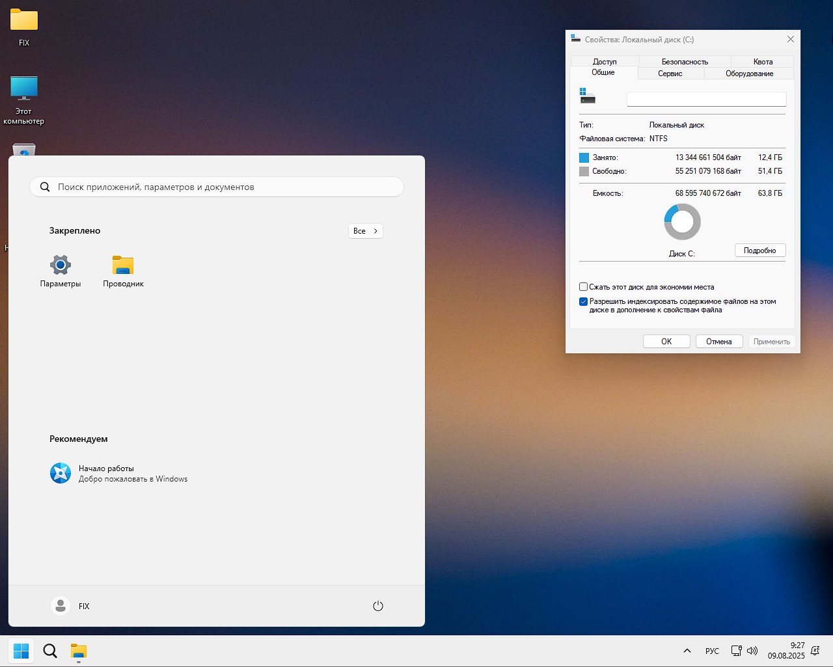Close the disk properties dialog

click(791, 39)
